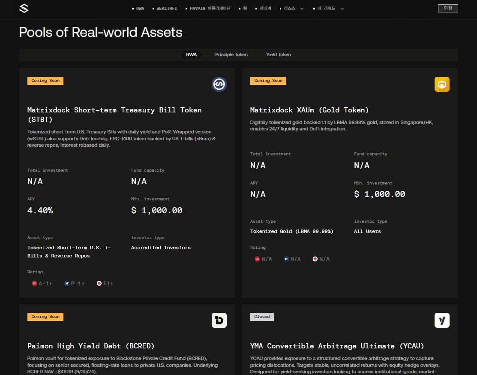
Task: Expand the 리소스 dropdown menu
Action: 291,9
